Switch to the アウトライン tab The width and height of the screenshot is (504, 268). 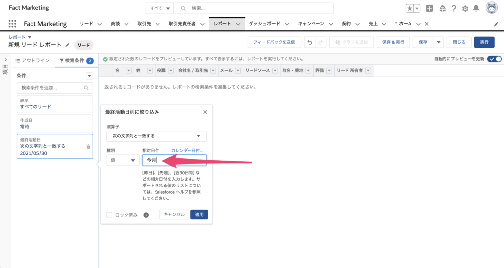[33, 61]
